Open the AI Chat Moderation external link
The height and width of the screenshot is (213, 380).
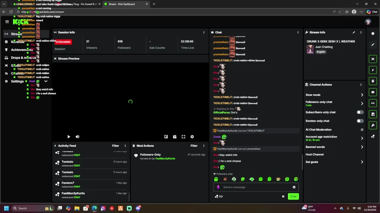[x=362, y=130]
